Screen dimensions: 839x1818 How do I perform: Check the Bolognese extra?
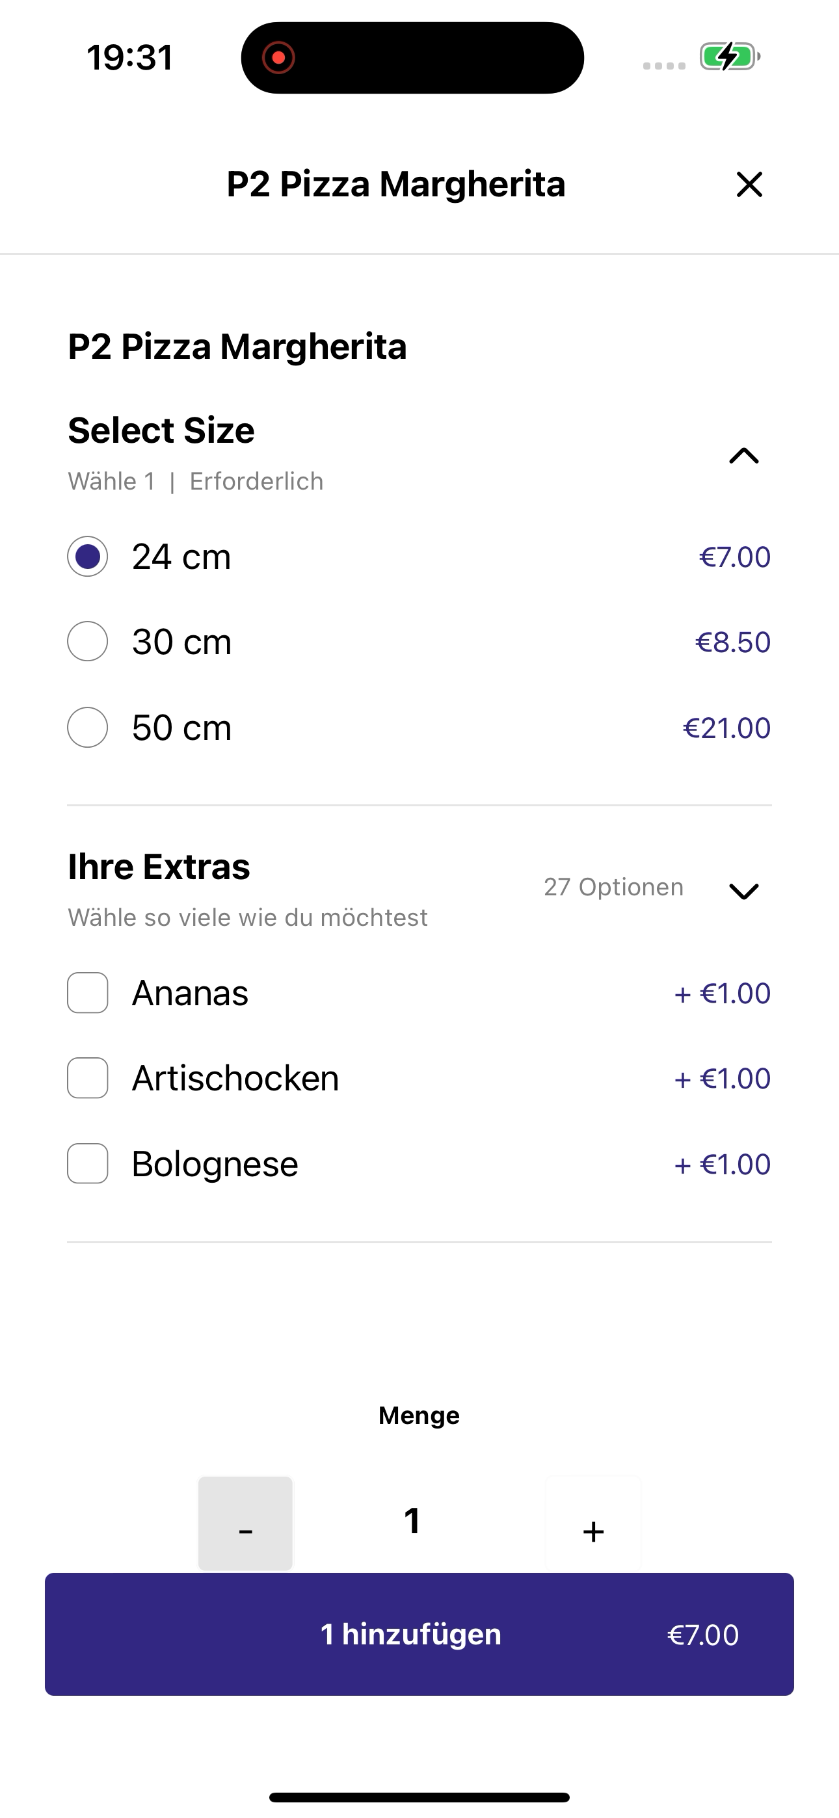tap(88, 1164)
